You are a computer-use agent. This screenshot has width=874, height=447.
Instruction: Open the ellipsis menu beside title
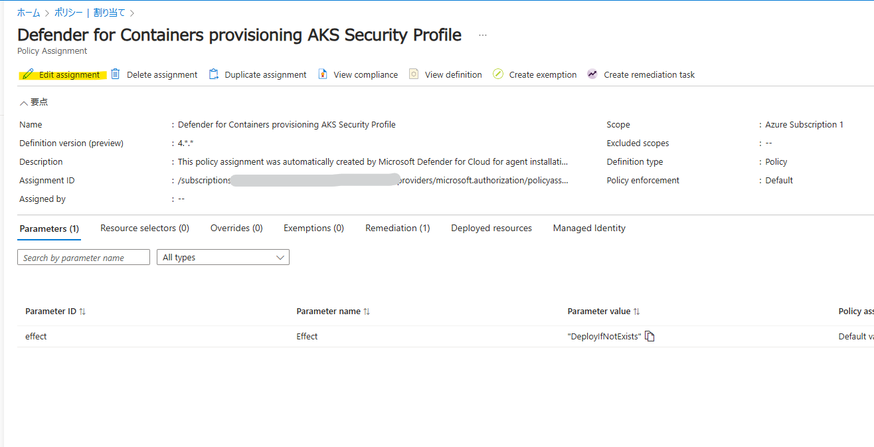483,35
